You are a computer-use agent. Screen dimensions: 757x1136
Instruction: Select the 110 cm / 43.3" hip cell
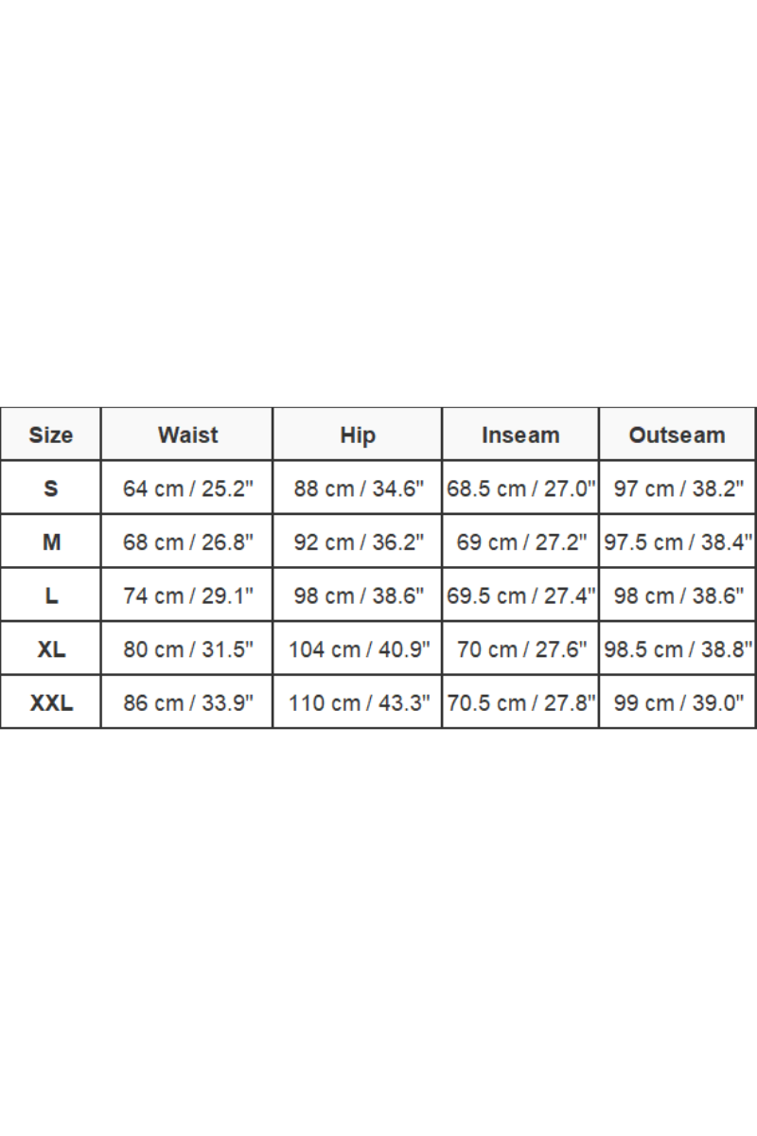[358, 702]
